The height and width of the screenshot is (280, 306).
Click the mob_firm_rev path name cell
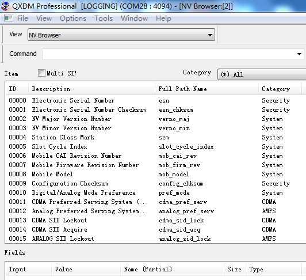point(179,165)
